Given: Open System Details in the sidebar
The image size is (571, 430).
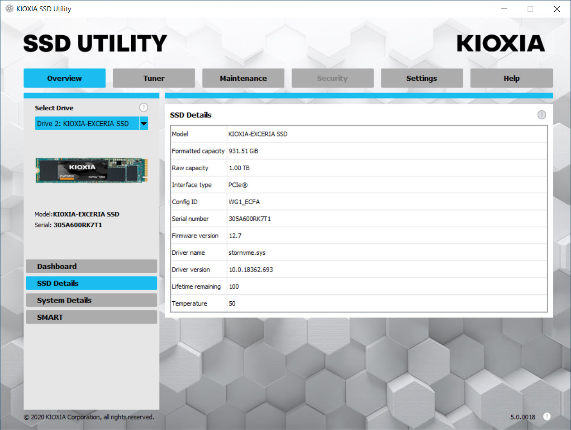Looking at the screenshot, I should tap(91, 300).
